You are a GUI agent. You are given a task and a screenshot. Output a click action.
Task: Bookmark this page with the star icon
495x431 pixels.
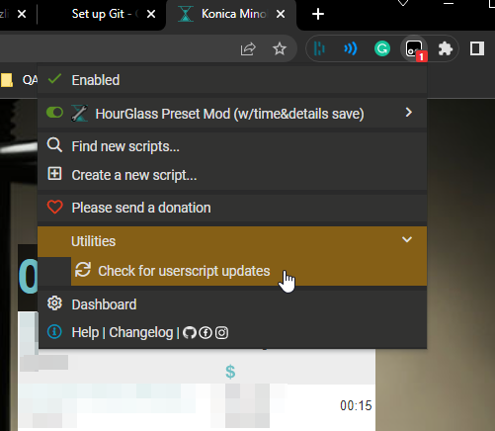280,49
